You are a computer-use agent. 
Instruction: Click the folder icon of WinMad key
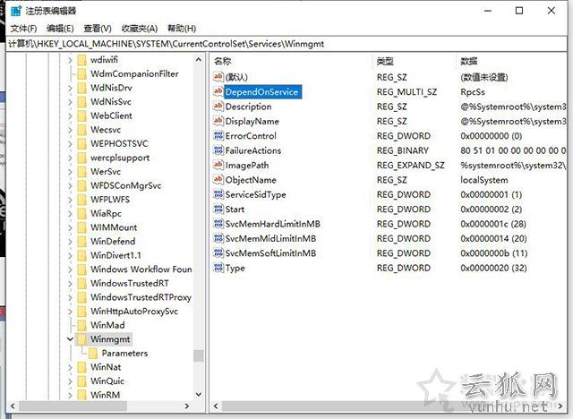click(81, 325)
